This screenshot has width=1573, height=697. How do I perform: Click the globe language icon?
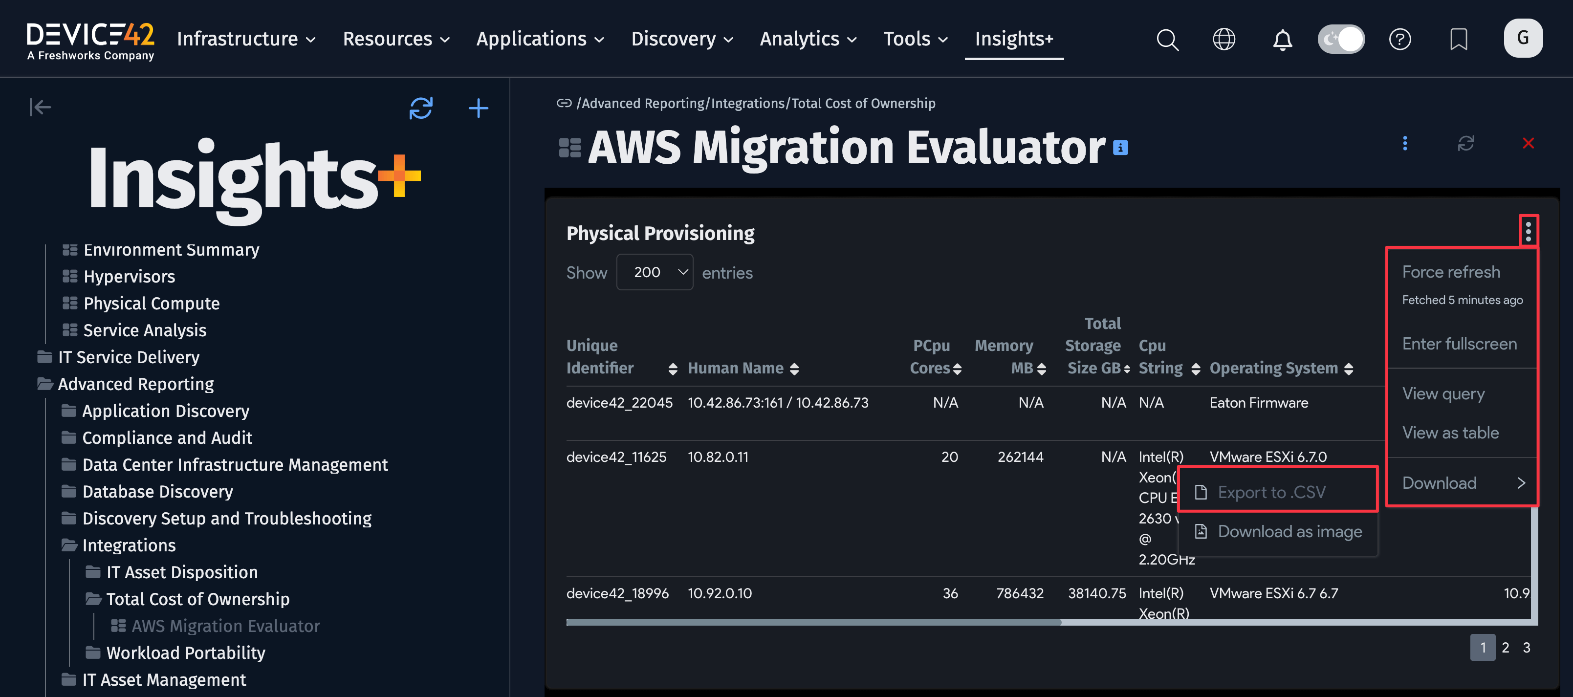point(1223,40)
